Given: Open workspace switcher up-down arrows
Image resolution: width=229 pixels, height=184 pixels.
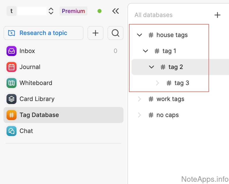Looking at the screenshot, I should click(x=51, y=11).
